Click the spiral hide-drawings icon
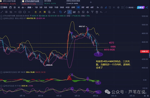This screenshot has height=98, width=150. [x=88, y=12]
